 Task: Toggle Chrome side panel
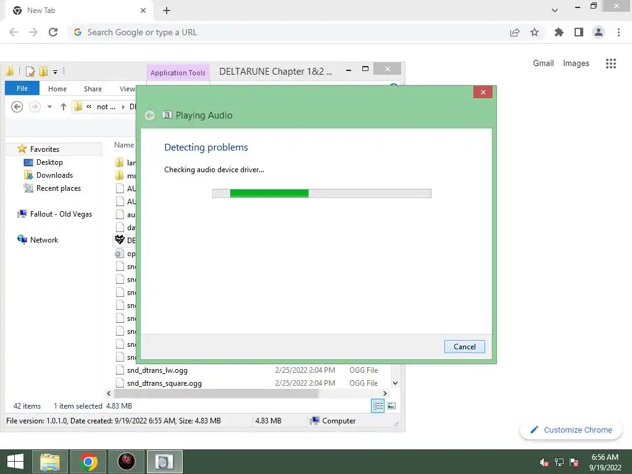[579, 32]
